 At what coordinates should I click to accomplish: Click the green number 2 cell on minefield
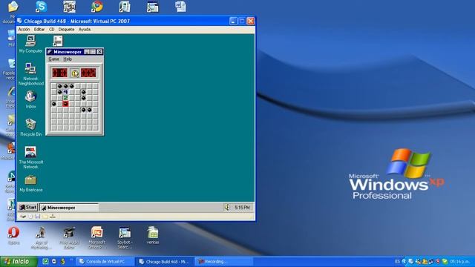pyautogui.click(x=65, y=98)
